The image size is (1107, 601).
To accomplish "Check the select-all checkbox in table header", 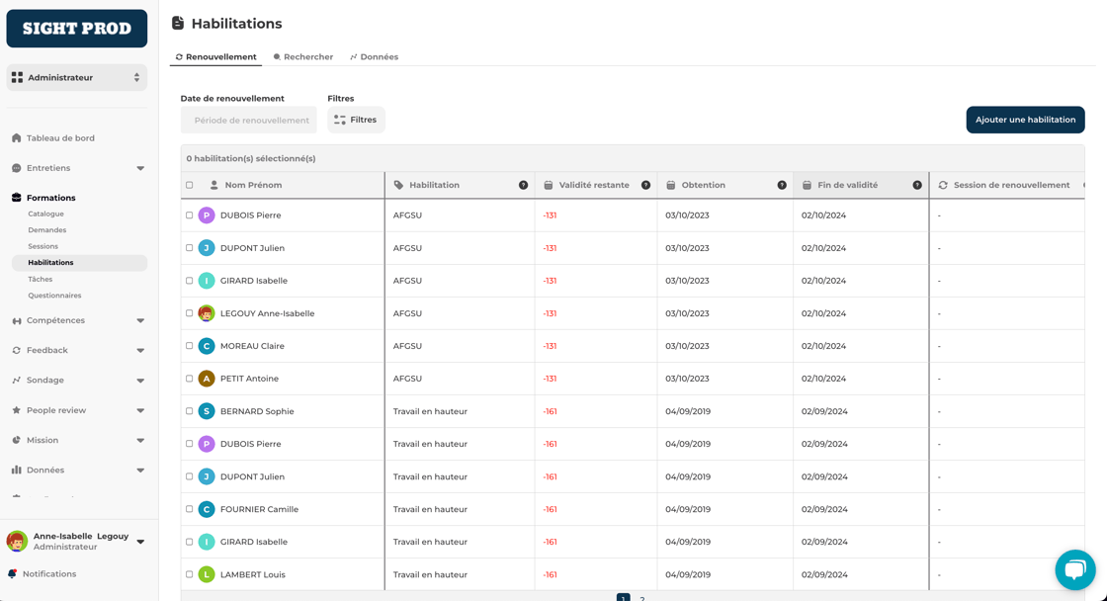I will [190, 185].
